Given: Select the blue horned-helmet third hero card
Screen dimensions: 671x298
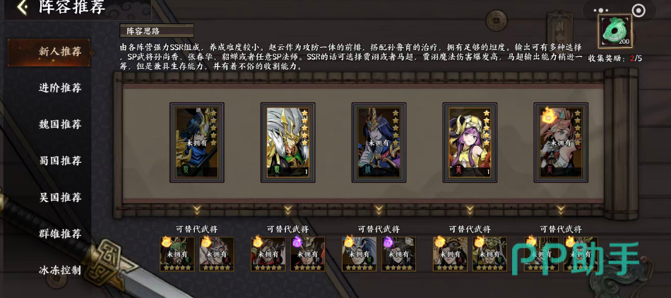Looking at the screenshot, I should [379, 142].
